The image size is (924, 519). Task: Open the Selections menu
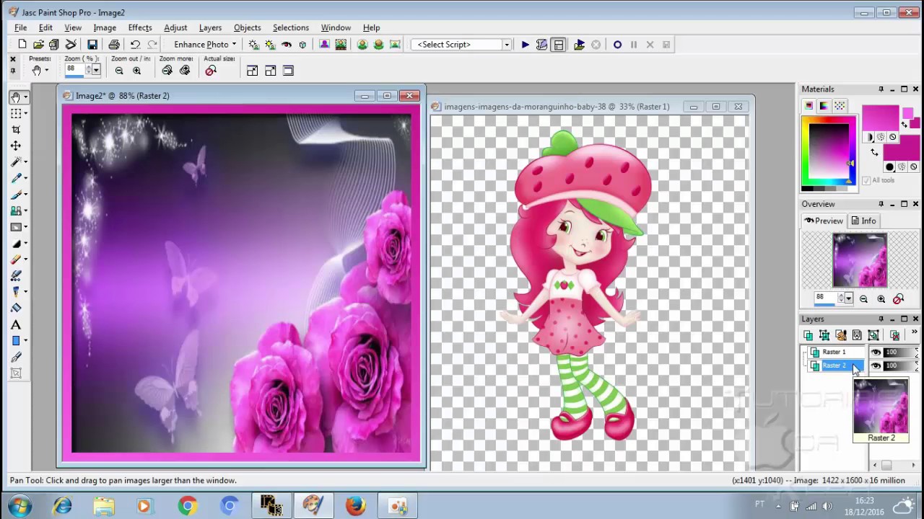coord(291,27)
